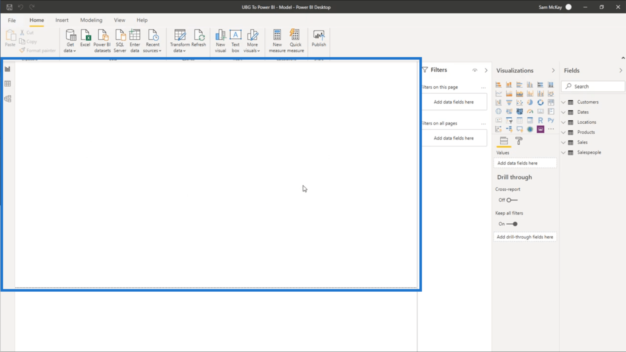Insert a Text box from ribbon
The height and width of the screenshot is (352, 626).
click(235, 41)
